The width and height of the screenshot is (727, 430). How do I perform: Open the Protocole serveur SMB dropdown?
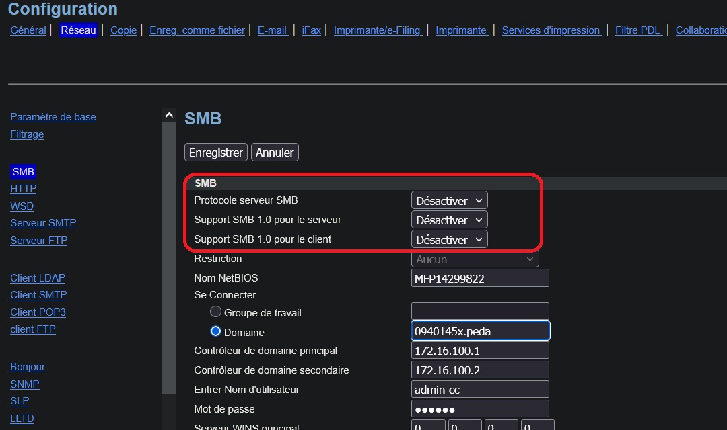449,200
